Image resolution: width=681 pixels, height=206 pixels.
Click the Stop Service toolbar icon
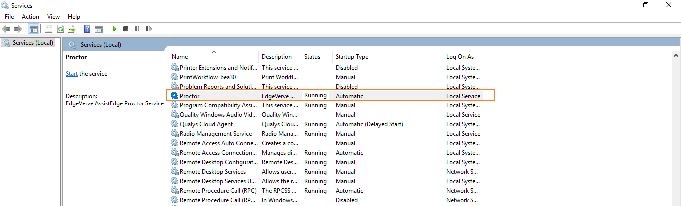tap(126, 29)
